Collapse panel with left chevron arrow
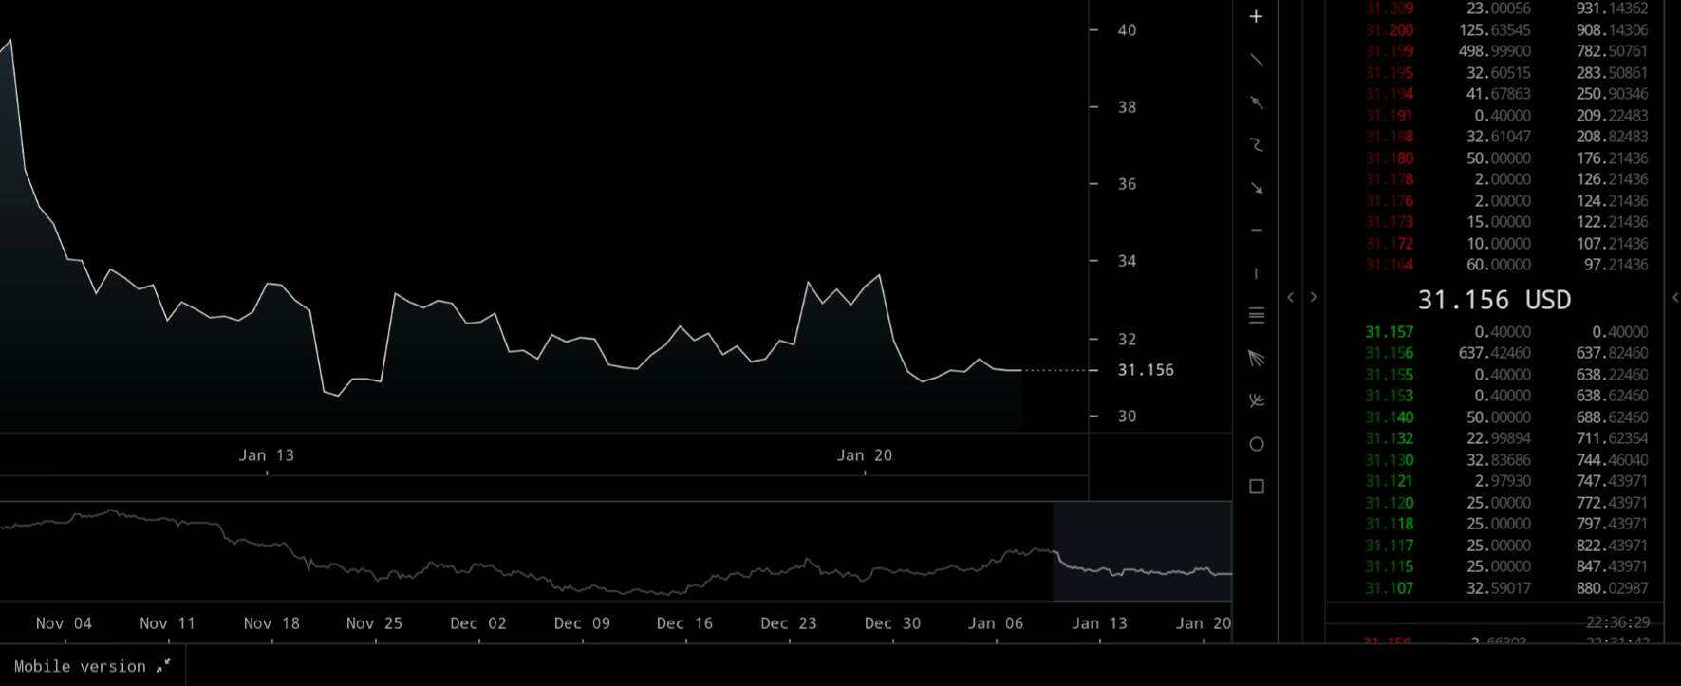 click(1290, 298)
